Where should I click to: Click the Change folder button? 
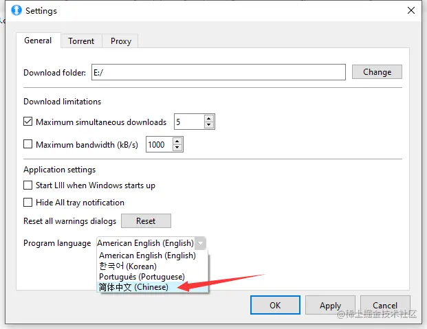coord(377,72)
